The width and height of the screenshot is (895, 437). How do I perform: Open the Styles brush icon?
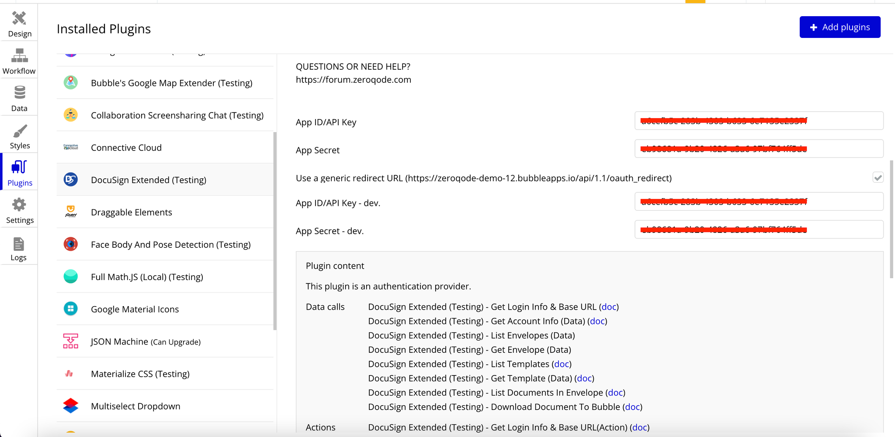click(20, 130)
